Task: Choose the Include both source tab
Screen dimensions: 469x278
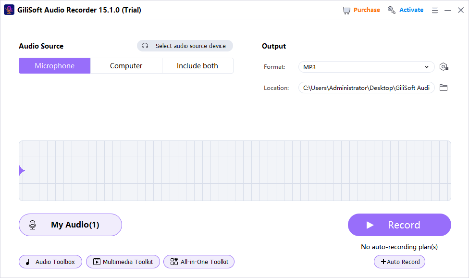Action: pos(197,66)
